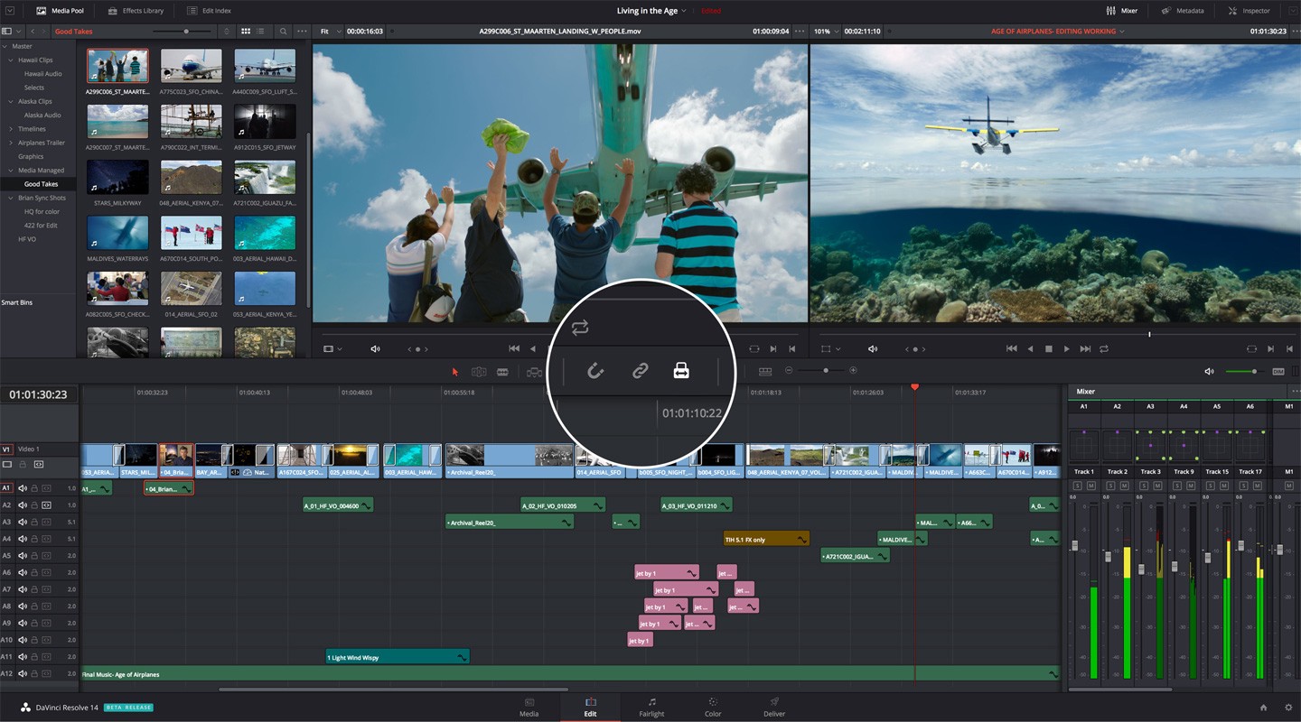Click the timeline zoom out minus button
1301x722 pixels.
pyautogui.click(x=789, y=371)
